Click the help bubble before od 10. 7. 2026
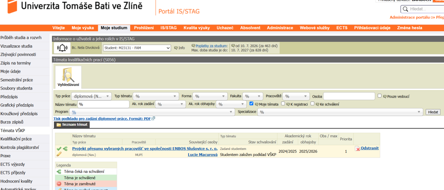The width and height of the screenshot is (444, 190). [x=233, y=46]
